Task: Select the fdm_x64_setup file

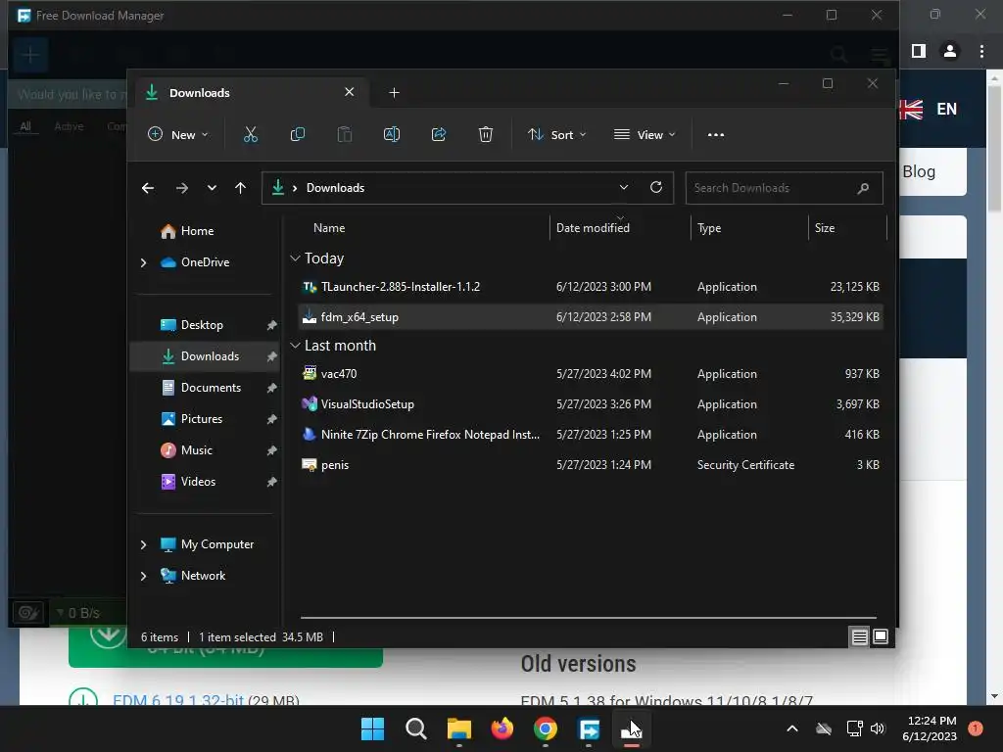Action: (x=591, y=317)
